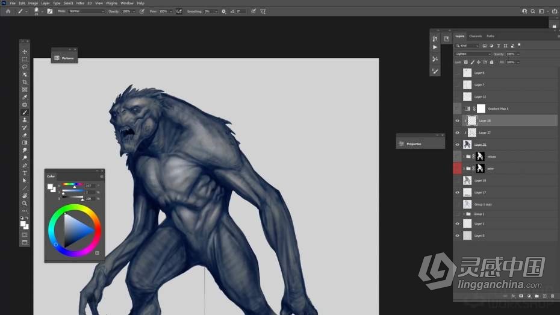The width and height of the screenshot is (560, 315).
Task: Open the Properties collapsed panel
Action: (420, 144)
